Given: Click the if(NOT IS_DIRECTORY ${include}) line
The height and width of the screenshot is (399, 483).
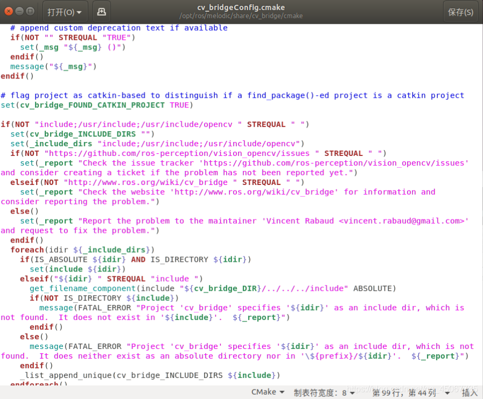Looking at the screenshot, I should coord(104,298).
